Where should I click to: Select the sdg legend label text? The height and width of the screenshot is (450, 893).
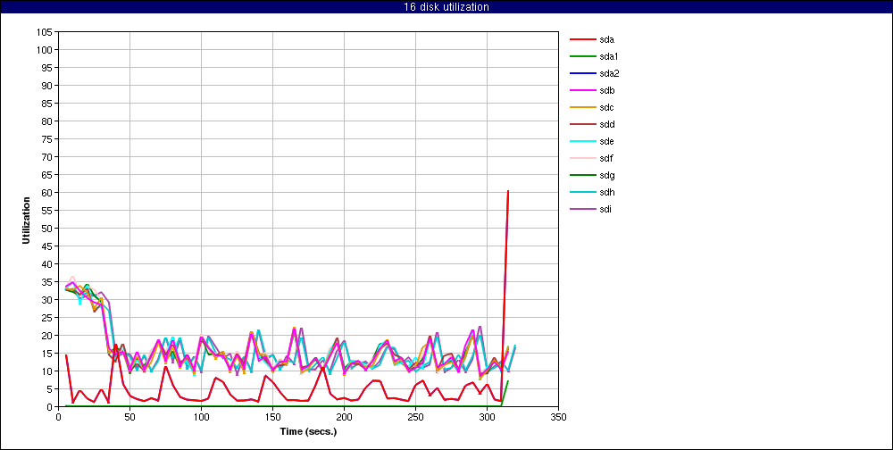(x=607, y=175)
